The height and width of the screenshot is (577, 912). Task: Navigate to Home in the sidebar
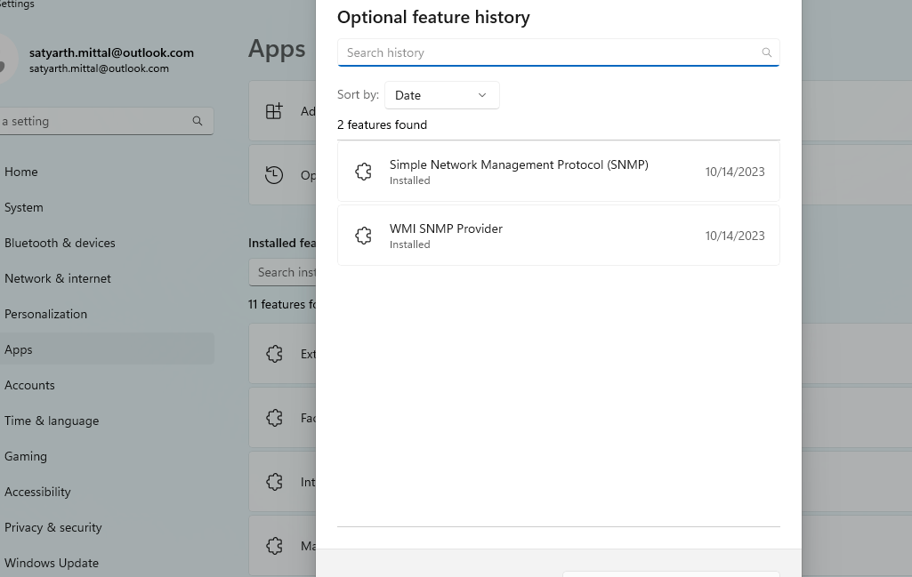coord(21,172)
